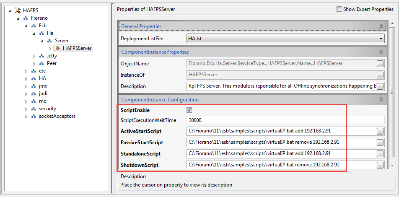Click the security node icon
Image resolution: width=399 pixels, height=197 pixels.
click(34, 109)
